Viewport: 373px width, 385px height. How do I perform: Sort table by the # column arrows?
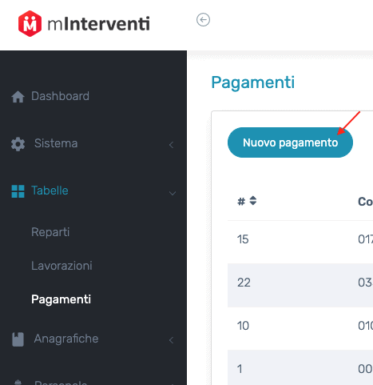pos(253,201)
